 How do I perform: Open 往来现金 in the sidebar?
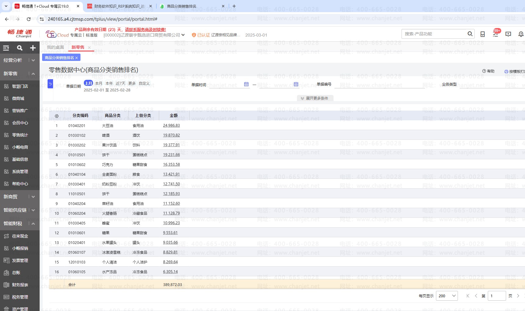tap(20, 236)
